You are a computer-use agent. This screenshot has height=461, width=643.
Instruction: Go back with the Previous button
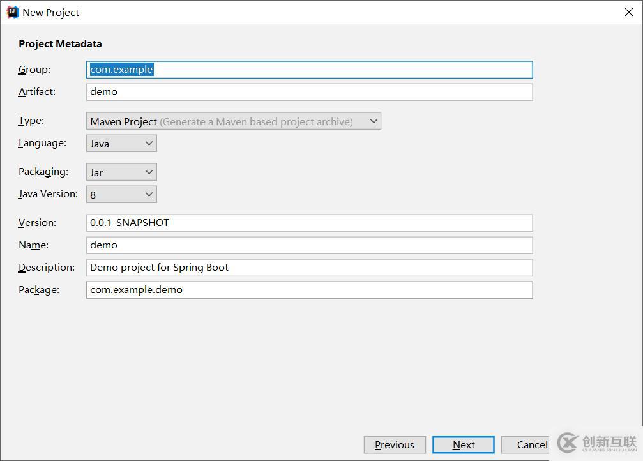click(395, 444)
